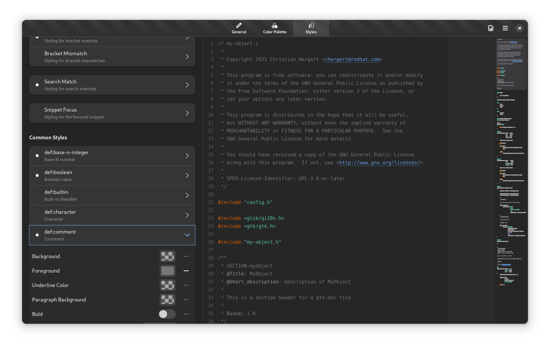
Task: Clear the Underline Color value
Action: click(x=186, y=285)
